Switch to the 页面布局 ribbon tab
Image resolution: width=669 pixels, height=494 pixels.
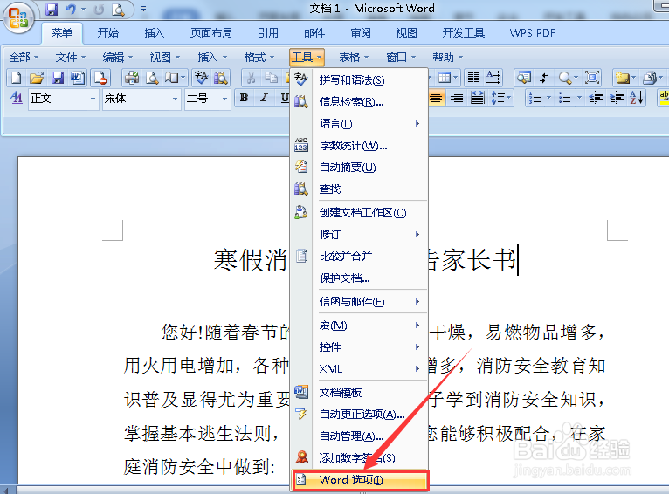211,33
